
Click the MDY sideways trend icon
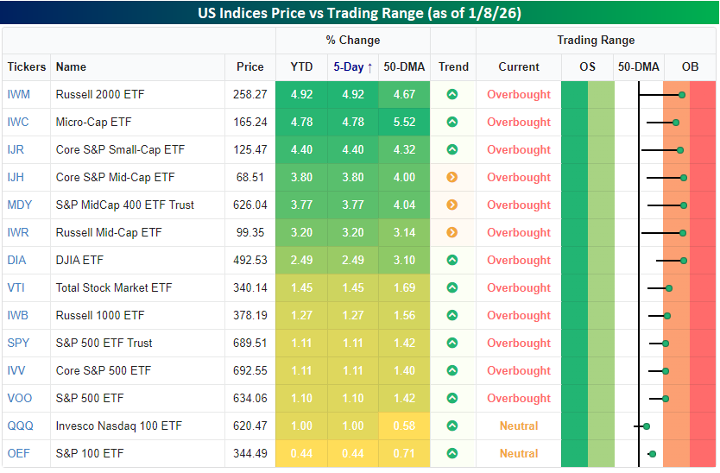pos(452,205)
